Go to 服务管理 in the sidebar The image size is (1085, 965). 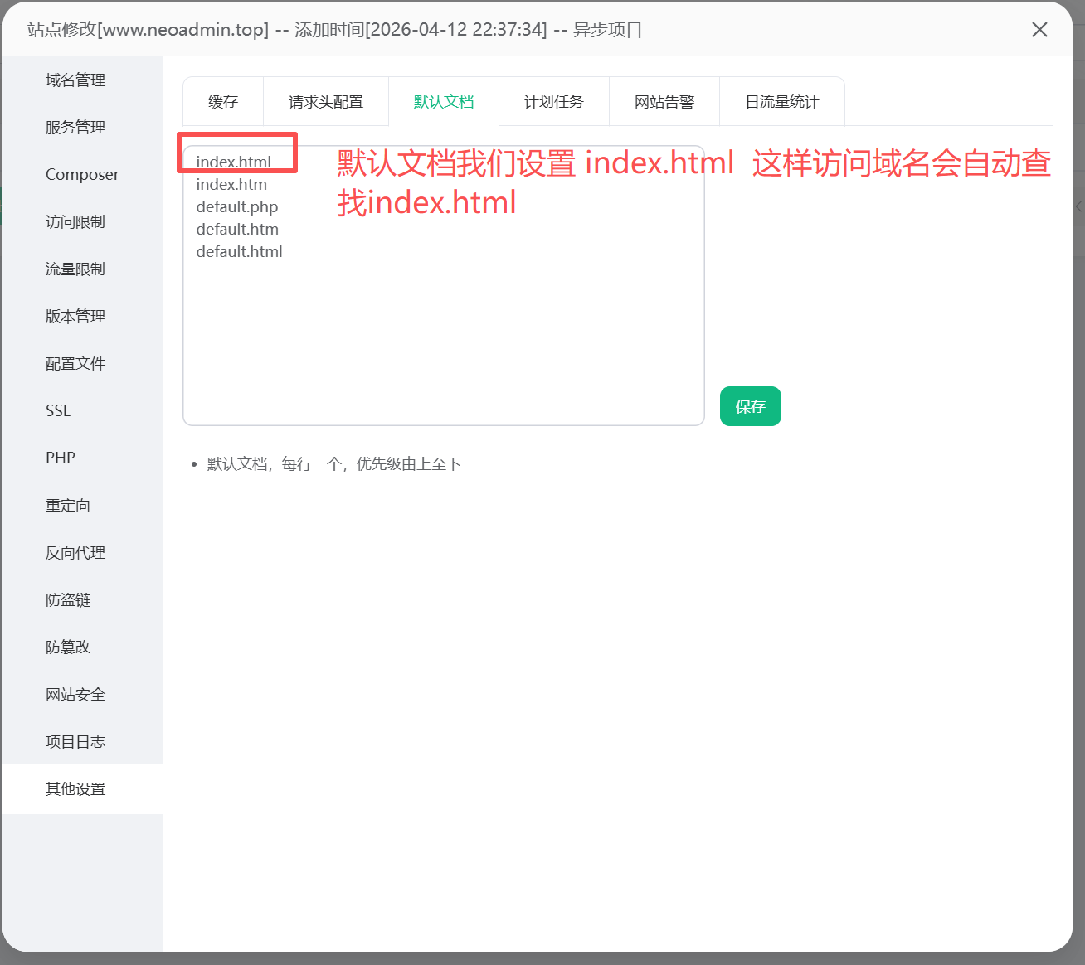tap(75, 128)
